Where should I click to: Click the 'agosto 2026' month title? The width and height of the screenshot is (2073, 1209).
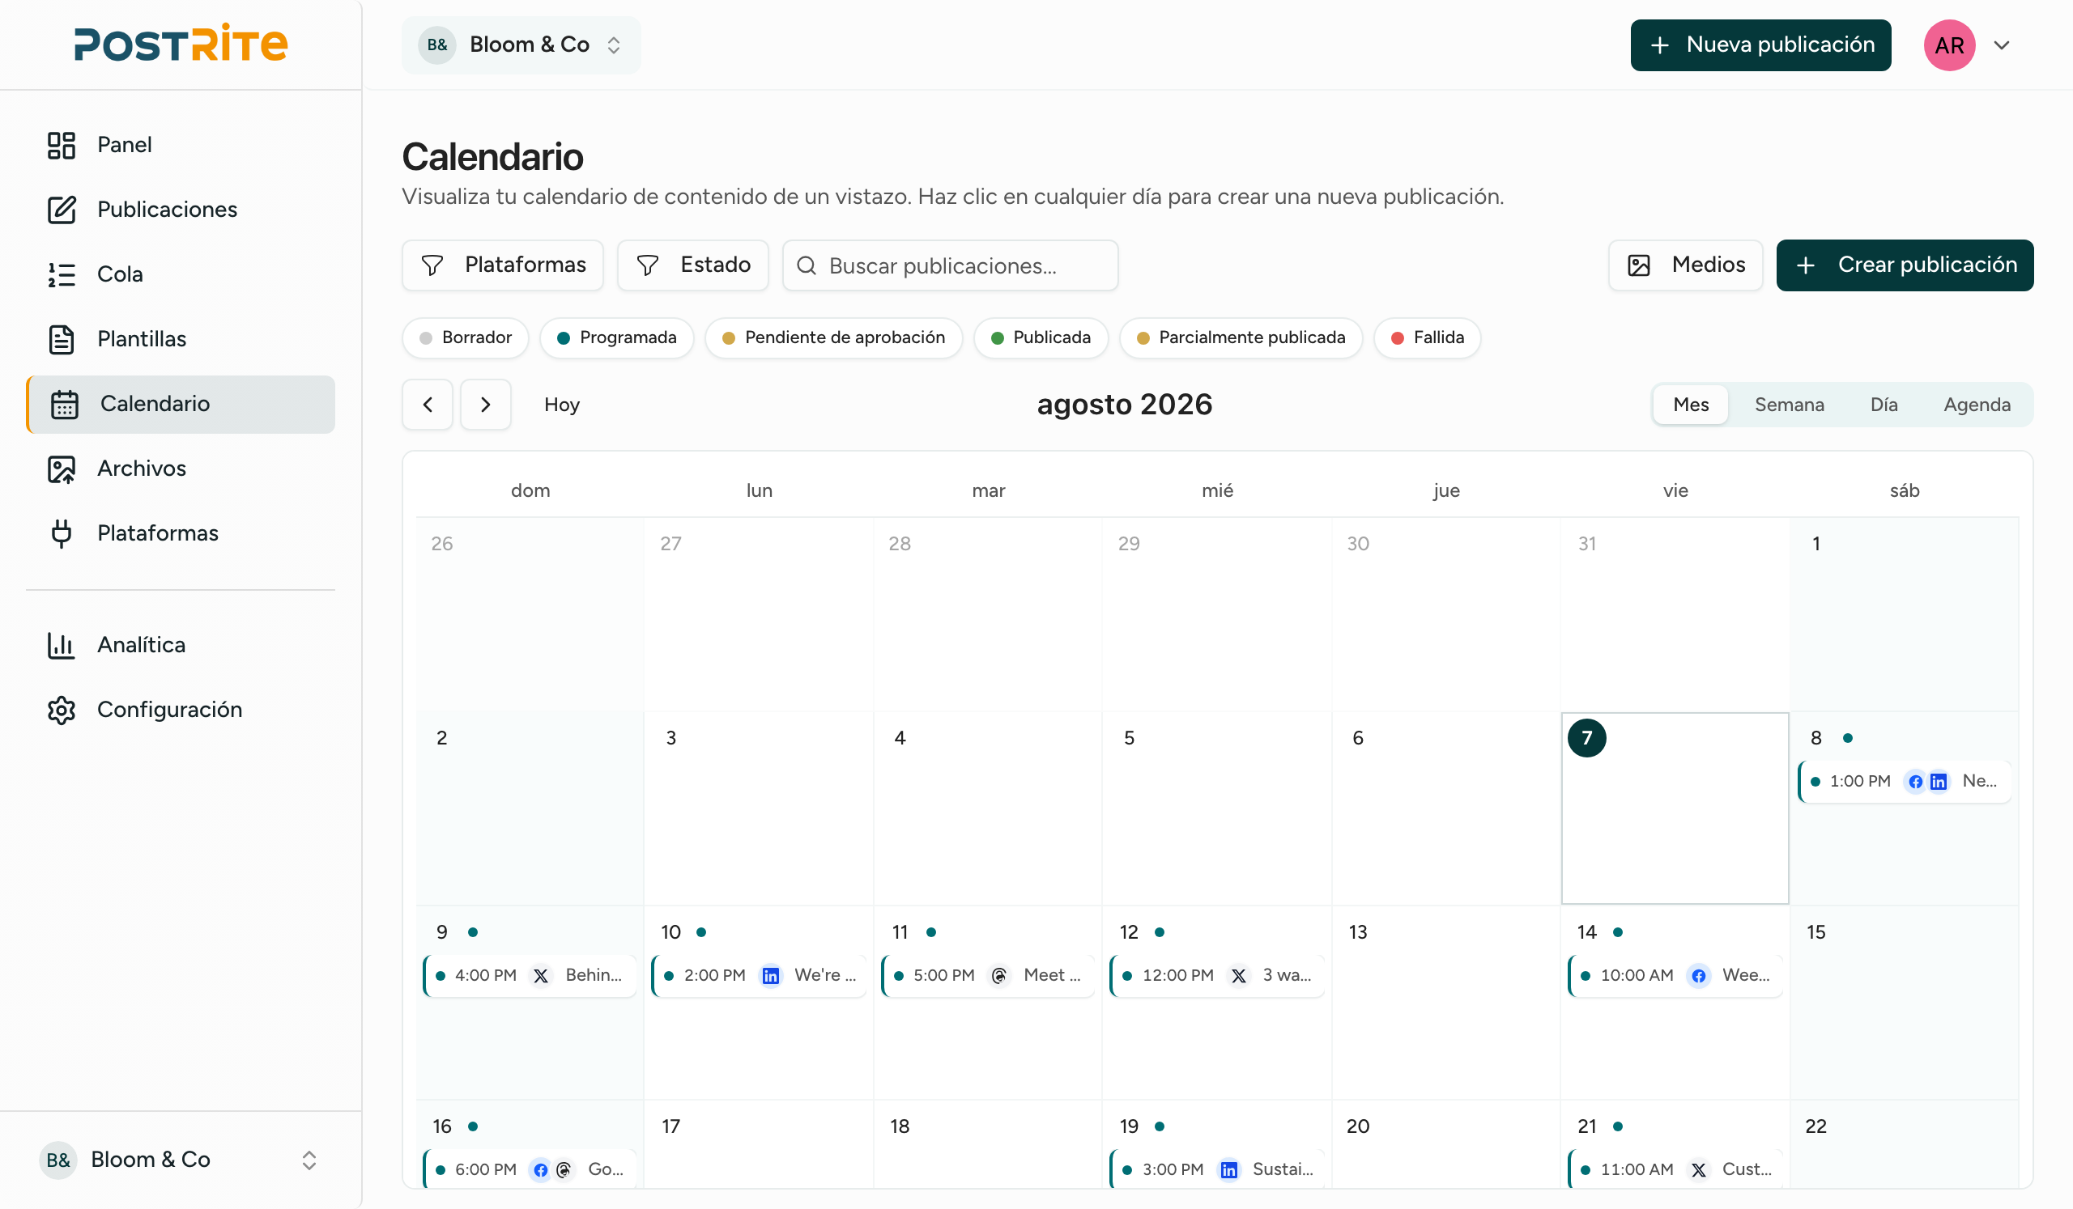[1124, 405]
